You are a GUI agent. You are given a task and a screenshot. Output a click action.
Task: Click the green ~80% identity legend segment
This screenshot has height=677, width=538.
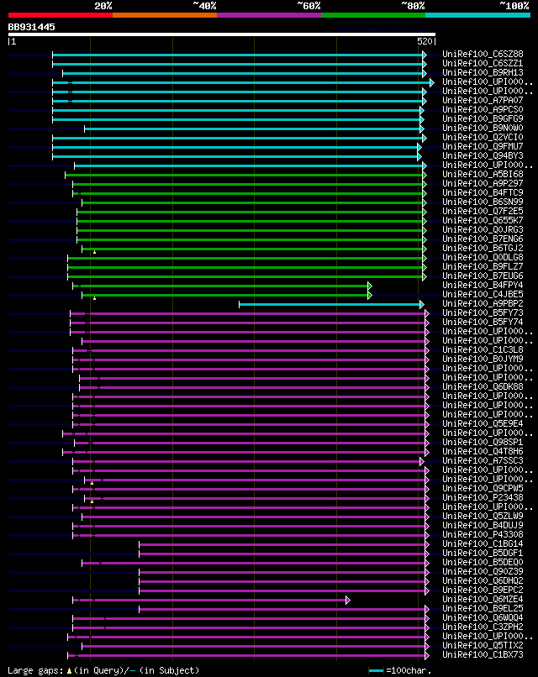(x=373, y=15)
